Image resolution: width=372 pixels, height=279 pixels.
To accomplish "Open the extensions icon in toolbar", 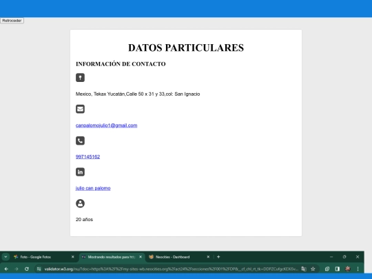I will (327, 269).
